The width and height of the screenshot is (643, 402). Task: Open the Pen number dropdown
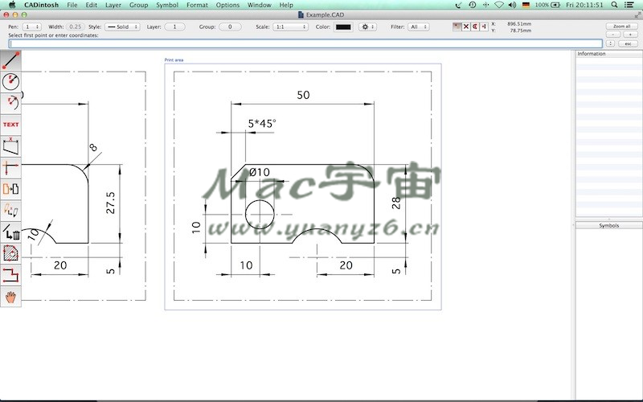[32, 27]
